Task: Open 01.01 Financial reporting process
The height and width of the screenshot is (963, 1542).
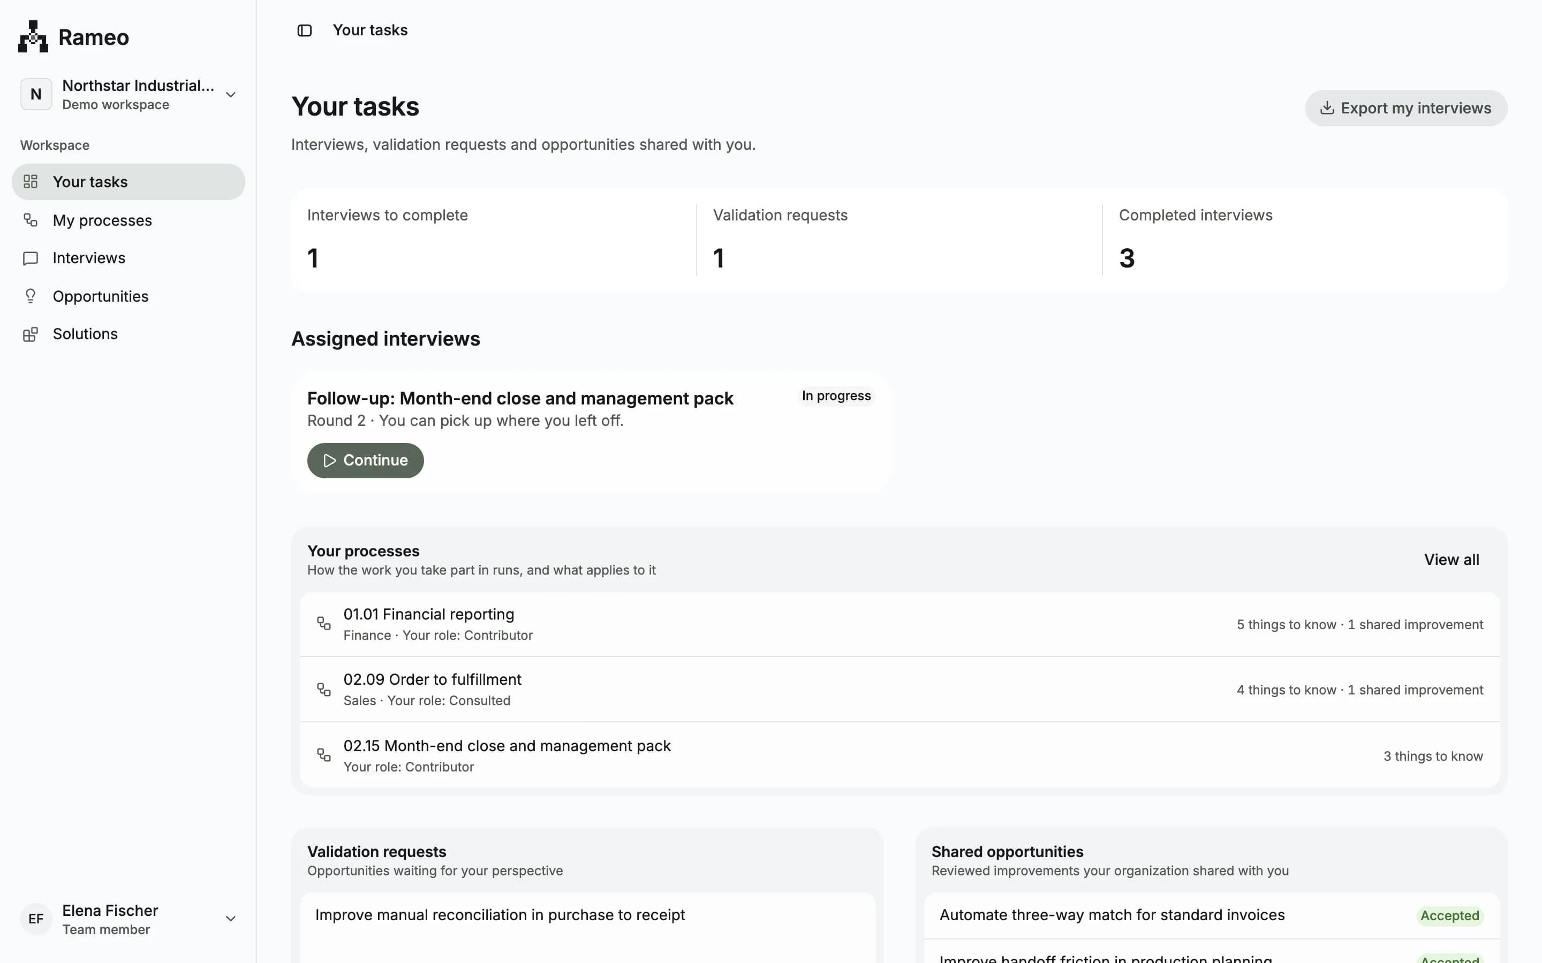Action: 899,624
